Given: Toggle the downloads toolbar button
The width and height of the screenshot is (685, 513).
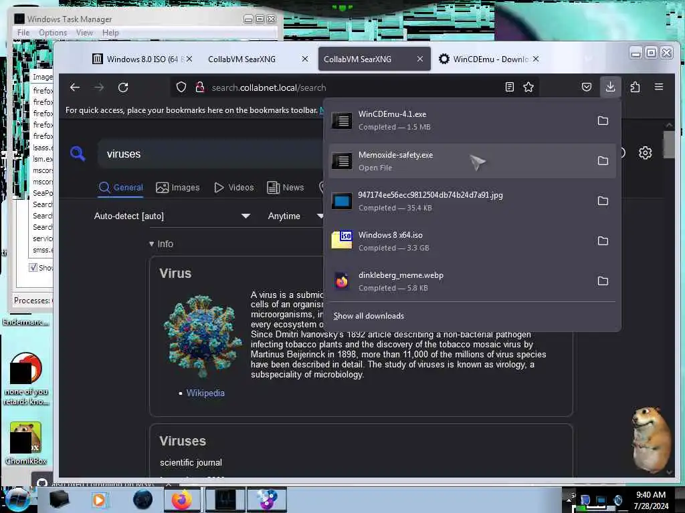Looking at the screenshot, I should [610, 87].
